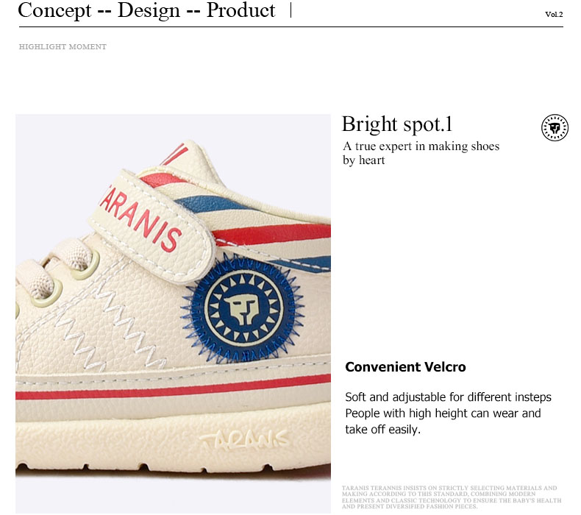Click the "Convenient Velcro" heading
The width and height of the screenshot is (581, 515).
click(405, 367)
